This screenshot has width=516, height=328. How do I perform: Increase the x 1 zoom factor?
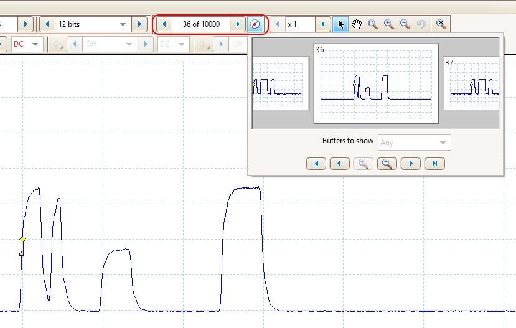coord(322,24)
